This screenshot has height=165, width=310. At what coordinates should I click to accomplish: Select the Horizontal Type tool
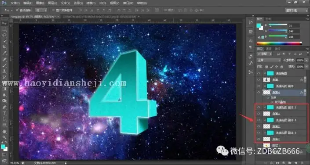pyautogui.click(x=4, y=113)
